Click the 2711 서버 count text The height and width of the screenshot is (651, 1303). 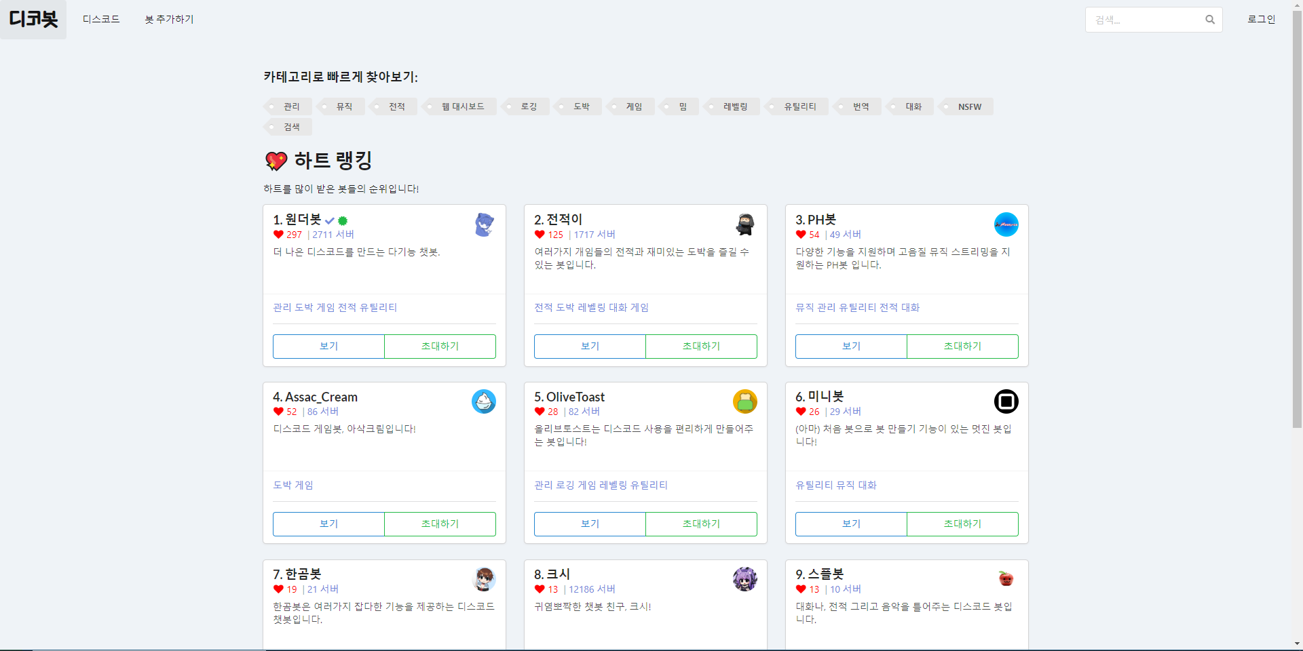[333, 235]
